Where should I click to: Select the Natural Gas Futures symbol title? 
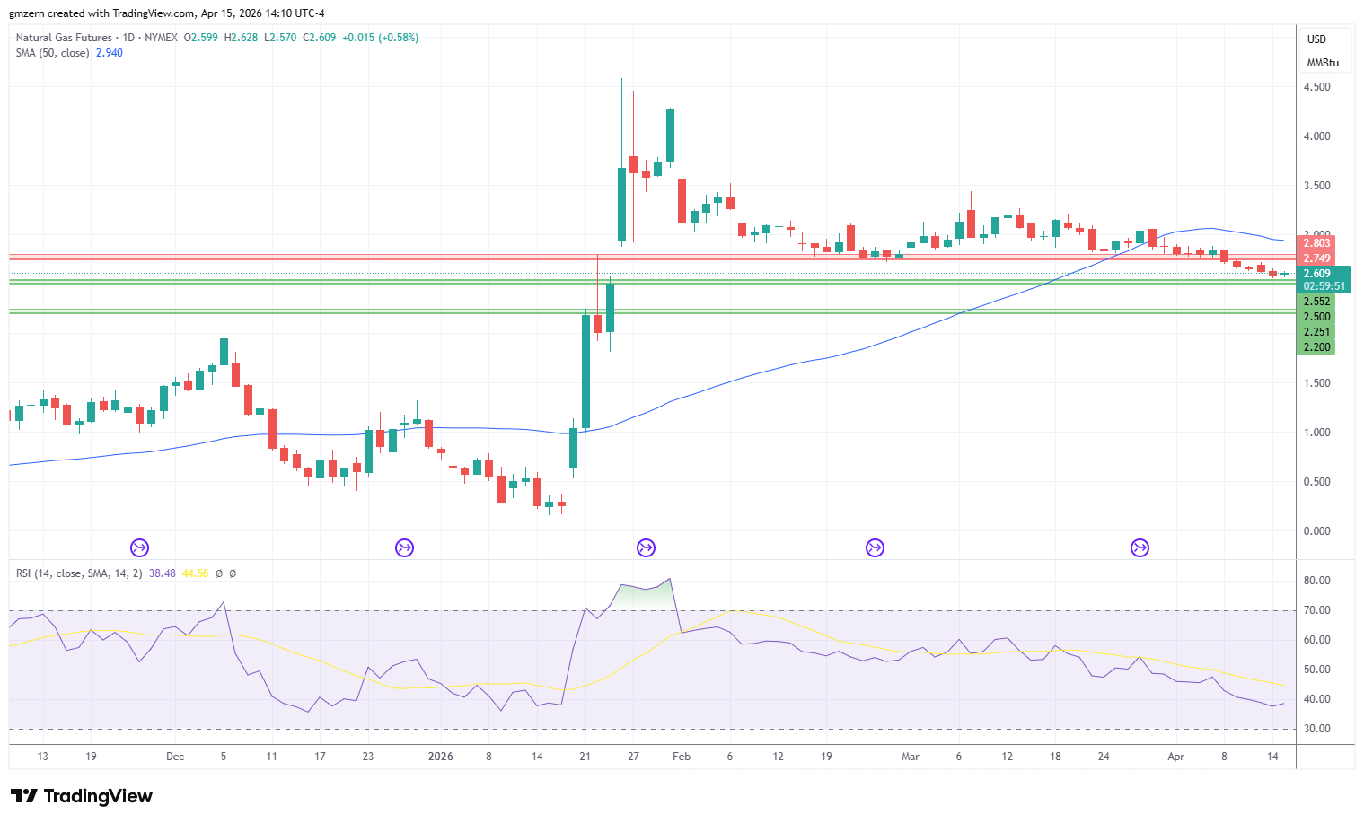64,38
